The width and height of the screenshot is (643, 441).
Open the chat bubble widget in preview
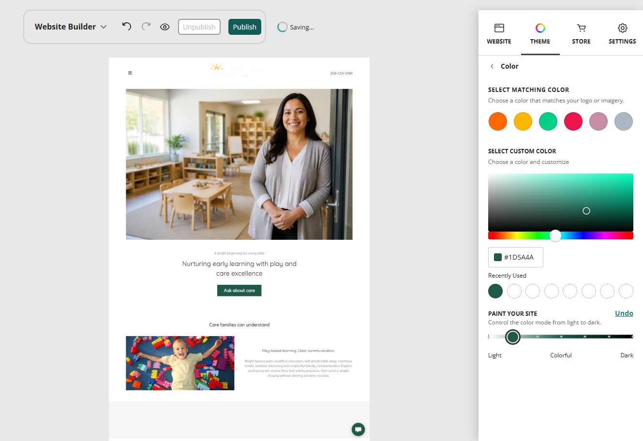click(358, 429)
